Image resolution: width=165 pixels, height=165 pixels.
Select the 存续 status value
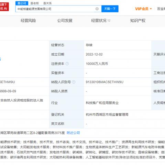click(89, 45)
